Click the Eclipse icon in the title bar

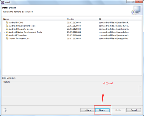coord(2,2)
